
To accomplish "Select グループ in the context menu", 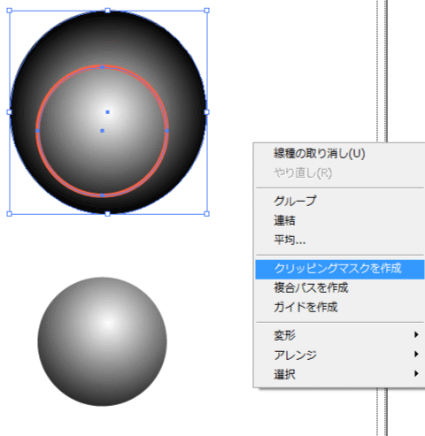I will (x=339, y=201).
